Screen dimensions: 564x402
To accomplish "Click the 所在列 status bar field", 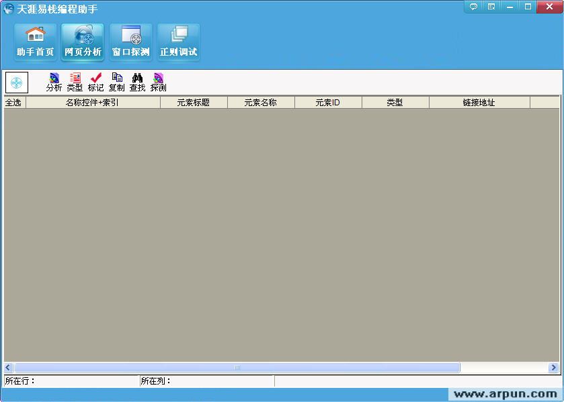I will point(207,381).
